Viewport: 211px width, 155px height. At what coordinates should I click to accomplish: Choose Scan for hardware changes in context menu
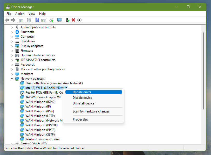tap(94, 111)
